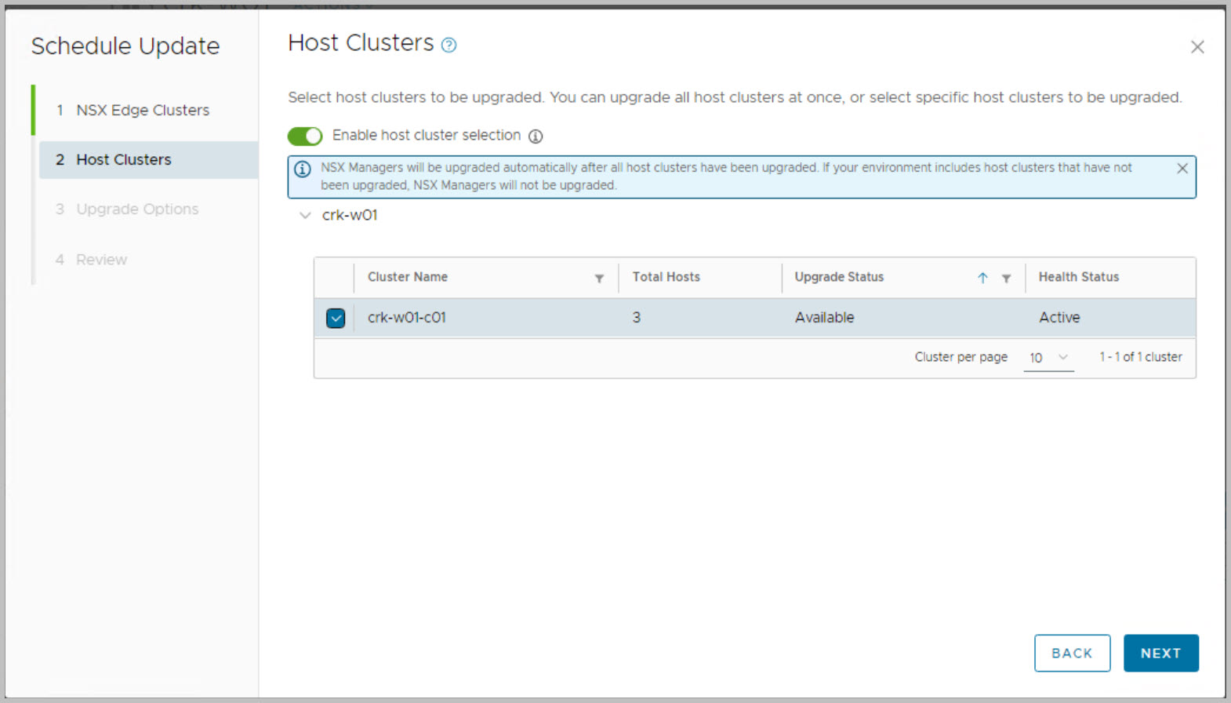Go to NSX Edge Clusters step
The height and width of the screenshot is (703, 1231).
pos(142,111)
